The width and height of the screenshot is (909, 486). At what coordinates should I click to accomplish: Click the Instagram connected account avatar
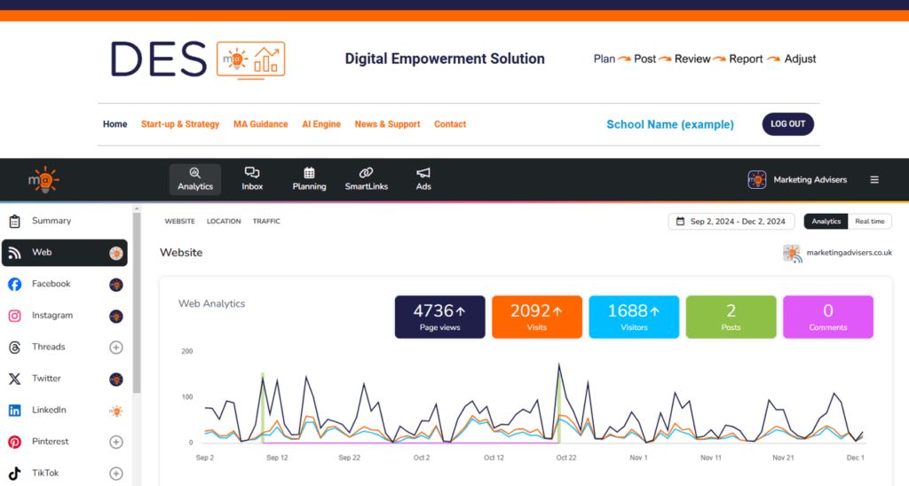click(x=116, y=316)
